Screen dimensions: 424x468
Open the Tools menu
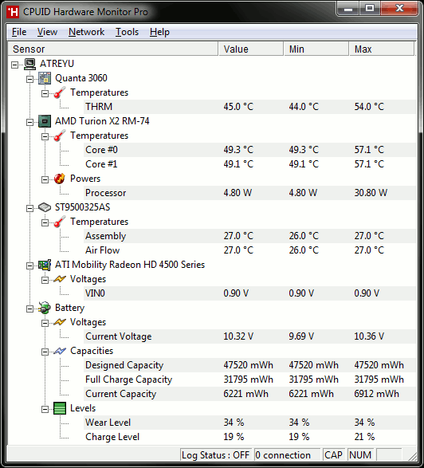click(127, 32)
